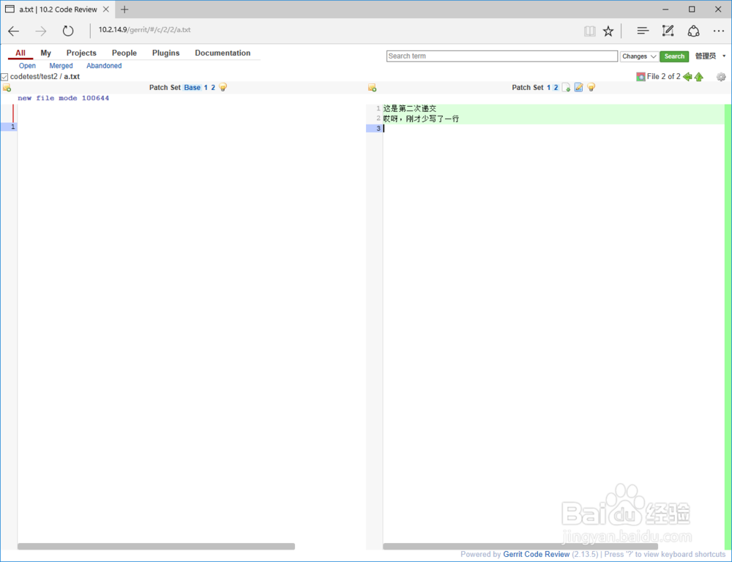This screenshot has width=732, height=562.
Task: Click the text 哎呀，刚才少写了一行
Action: tap(421, 119)
